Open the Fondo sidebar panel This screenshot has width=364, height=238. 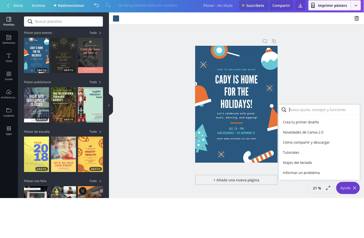(x=9, y=76)
